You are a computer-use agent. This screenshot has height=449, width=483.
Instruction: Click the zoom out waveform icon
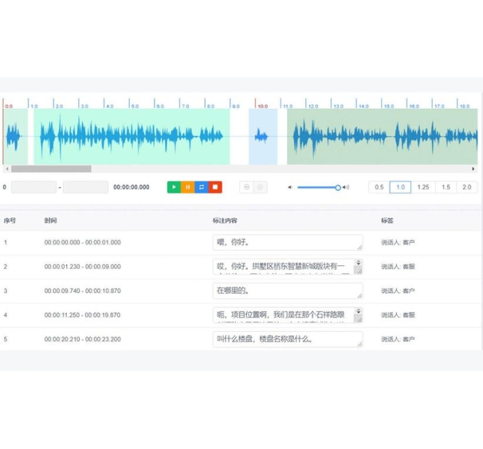coord(247,187)
